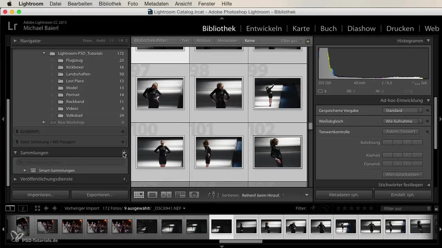Switch to Entwickeln module

(x=264, y=28)
